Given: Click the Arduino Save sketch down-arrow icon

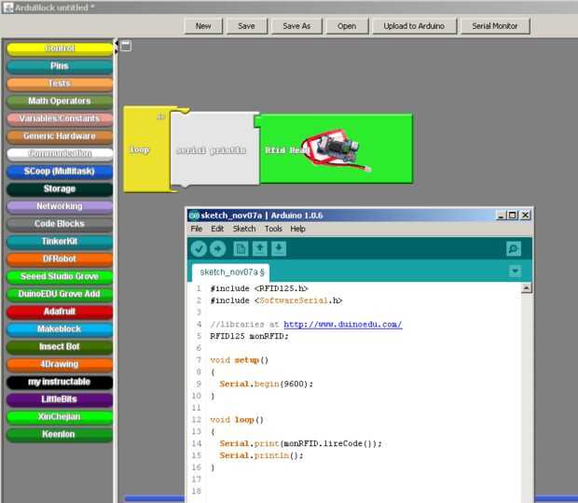Looking at the screenshot, I should [x=279, y=248].
